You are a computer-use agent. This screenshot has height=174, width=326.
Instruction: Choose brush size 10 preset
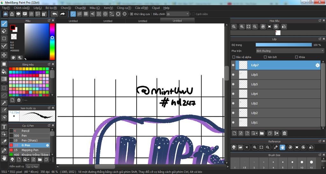pos(302,163)
